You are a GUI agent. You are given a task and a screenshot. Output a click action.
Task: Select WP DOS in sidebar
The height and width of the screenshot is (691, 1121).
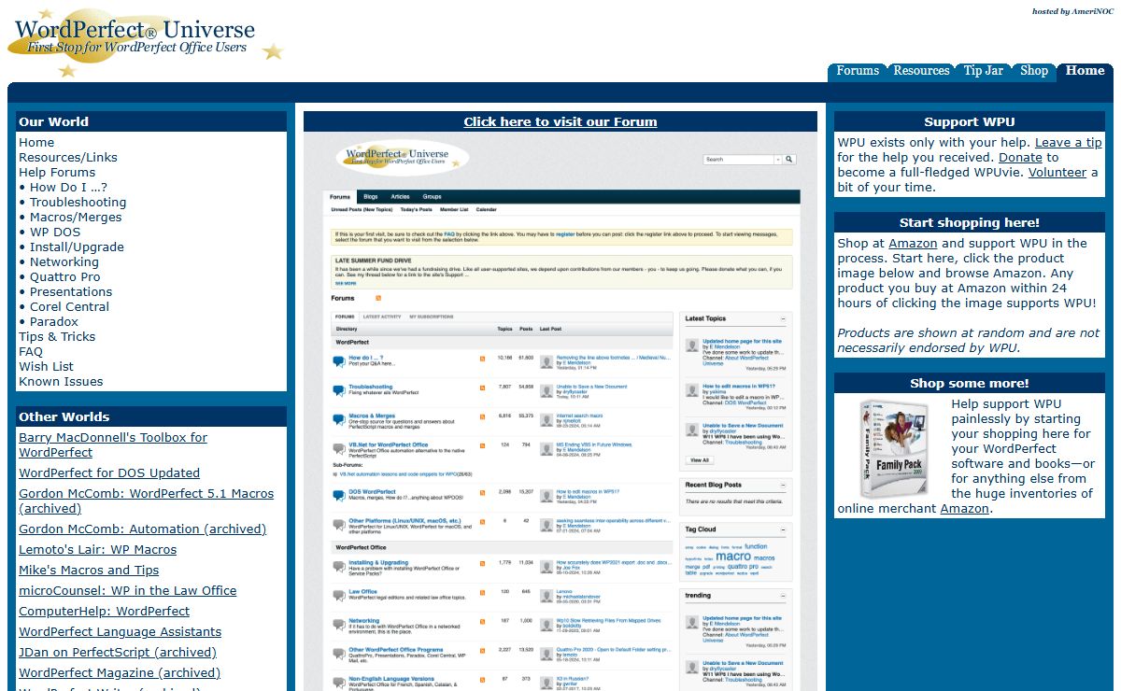point(55,233)
